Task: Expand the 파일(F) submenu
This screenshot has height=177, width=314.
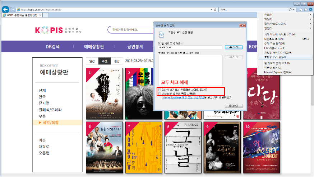Action: click(285, 19)
